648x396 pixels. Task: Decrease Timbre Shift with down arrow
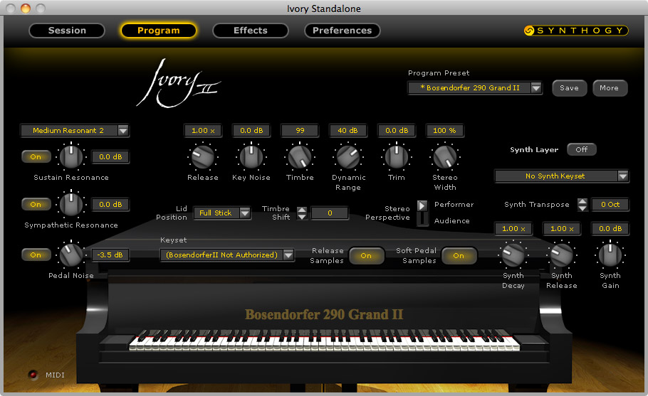(x=302, y=217)
